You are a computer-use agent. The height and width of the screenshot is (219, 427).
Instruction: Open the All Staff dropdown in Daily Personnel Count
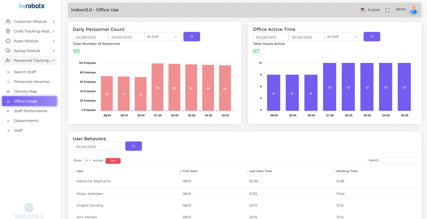(x=162, y=36)
